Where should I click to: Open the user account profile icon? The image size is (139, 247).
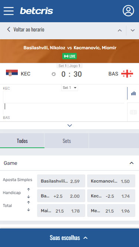pos(128,11)
